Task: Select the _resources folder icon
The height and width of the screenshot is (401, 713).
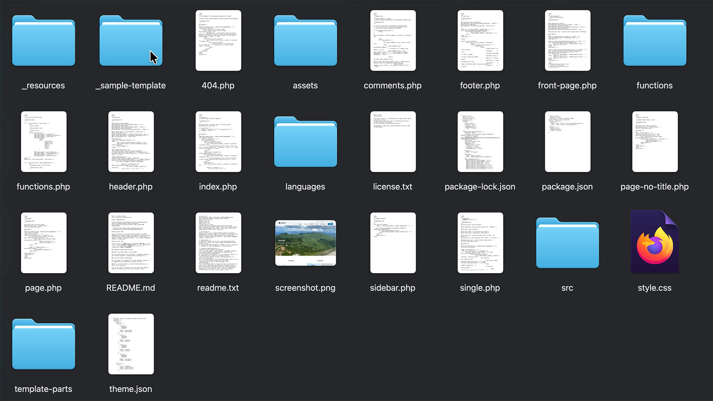Action: click(x=43, y=41)
